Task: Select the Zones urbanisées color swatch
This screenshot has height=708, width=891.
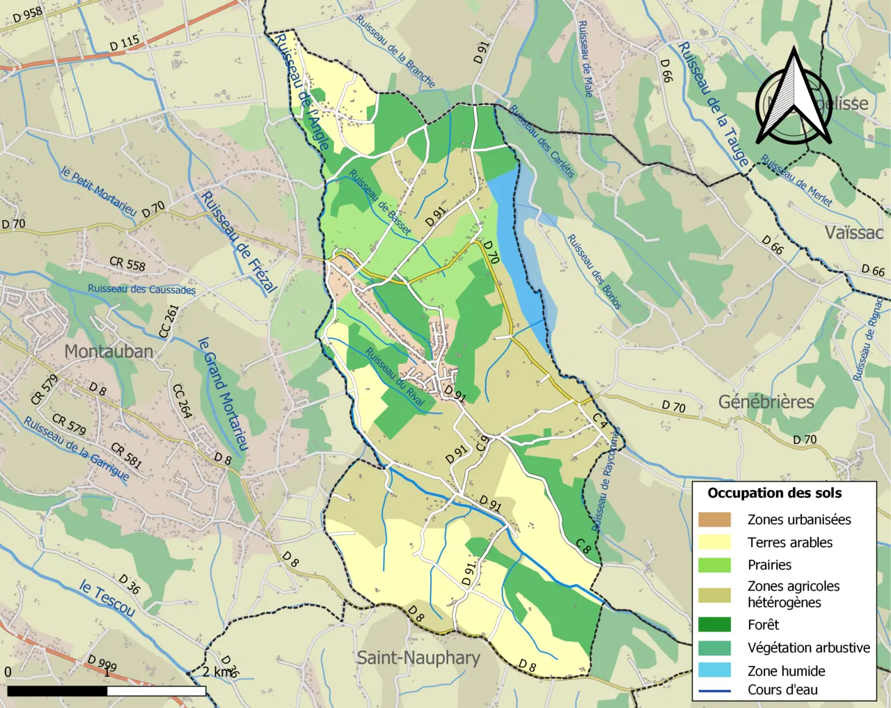Action: [715, 519]
